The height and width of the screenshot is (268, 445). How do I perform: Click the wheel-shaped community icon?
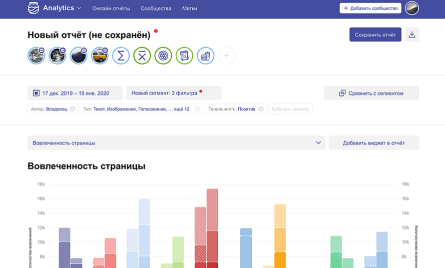click(163, 55)
